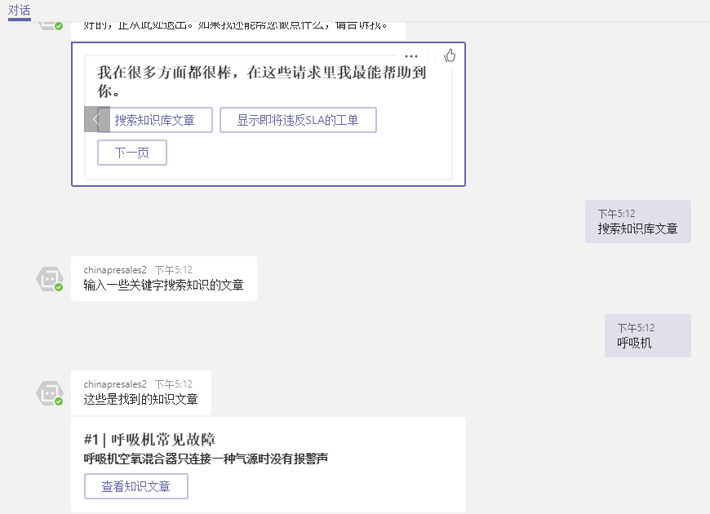Image resolution: width=710 pixels, height=514 pixels.
Task: Click the 显示即将违反SLA的工单 button
Action: point(298,120)
